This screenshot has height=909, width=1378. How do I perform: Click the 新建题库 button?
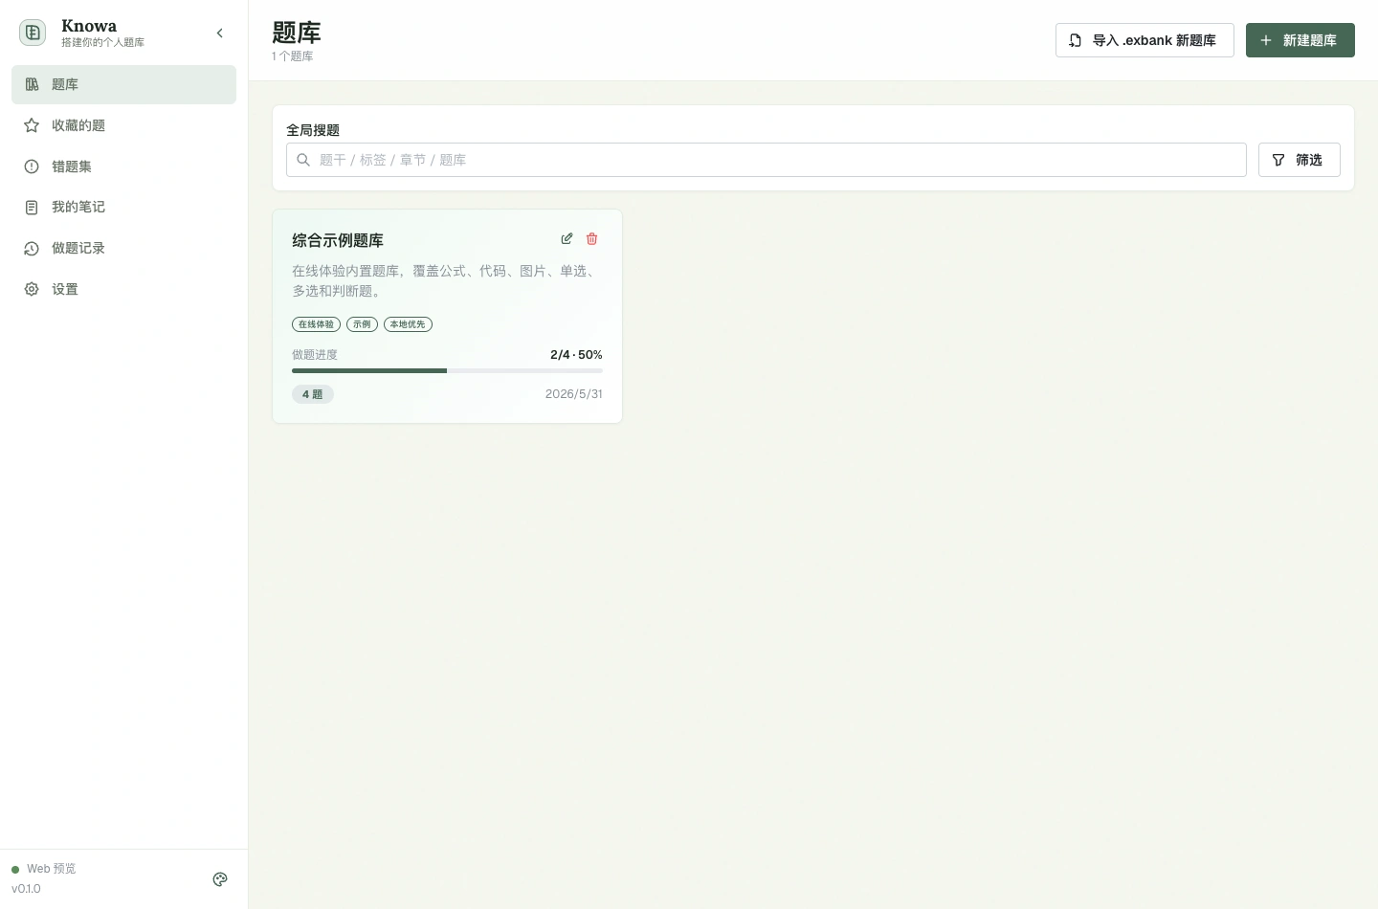coord(1300,40)
